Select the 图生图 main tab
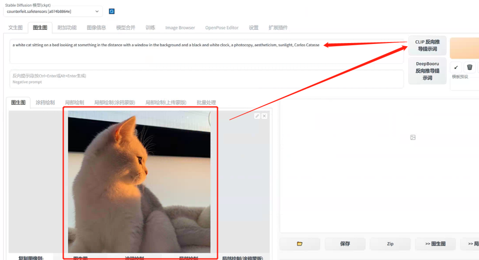The height and width of the screenshot is (260, 479). tap(40, 28)
